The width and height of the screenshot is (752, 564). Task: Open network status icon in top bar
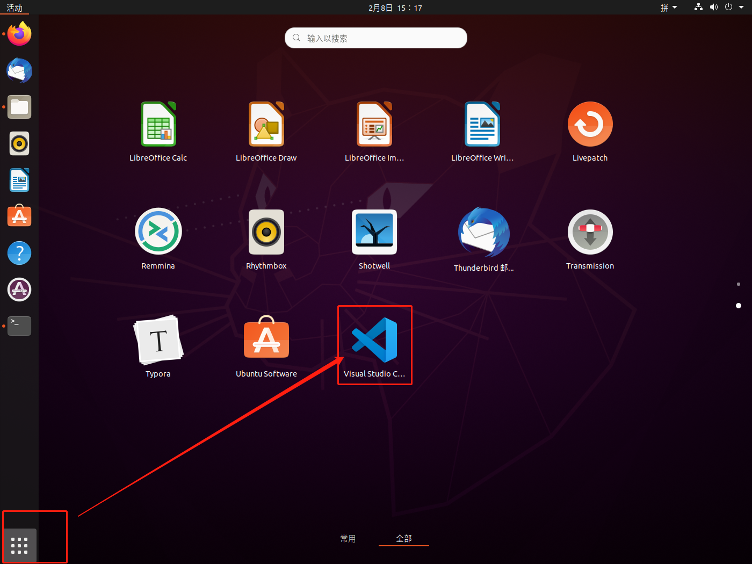pos(698,8)
